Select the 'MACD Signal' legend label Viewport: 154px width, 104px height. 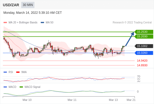pos(32,87)
